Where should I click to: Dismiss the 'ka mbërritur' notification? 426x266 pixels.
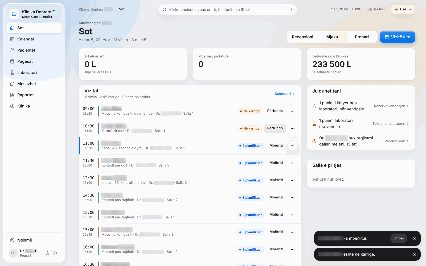(x=414, y=239)
